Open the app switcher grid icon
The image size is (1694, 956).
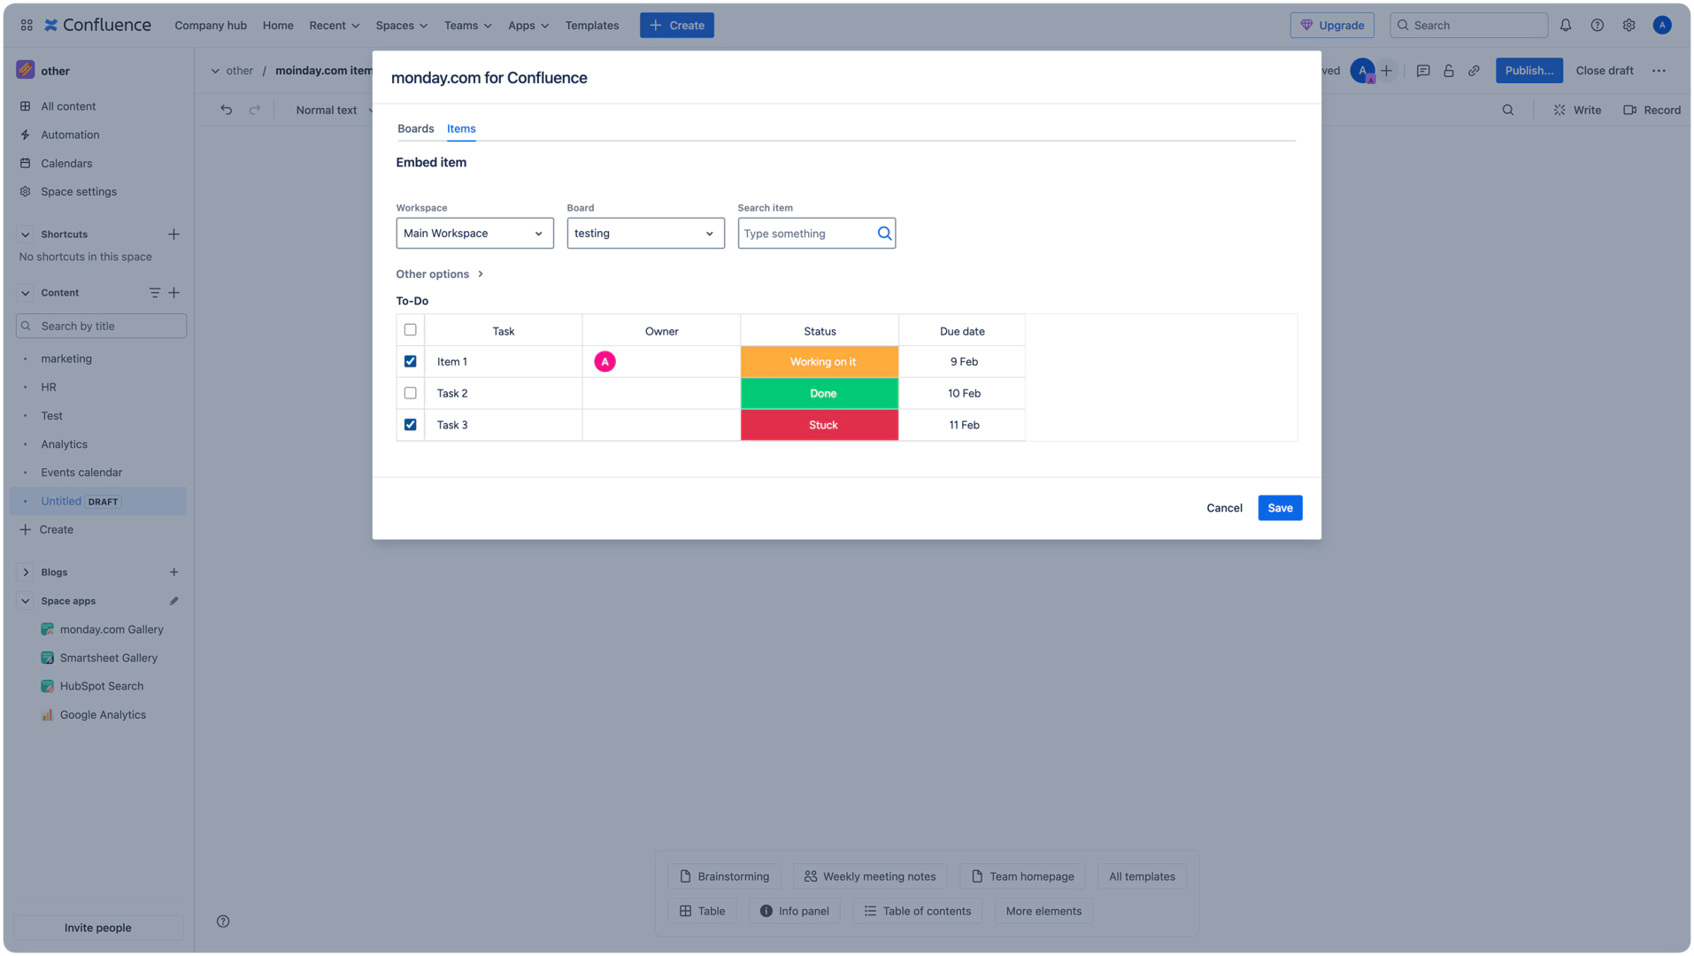[x=27, y=25]
